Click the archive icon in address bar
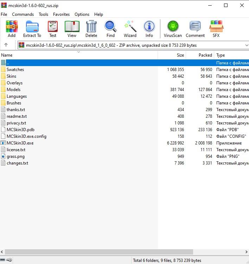Viewport: 249px width, 264px height. pos(21,45)
